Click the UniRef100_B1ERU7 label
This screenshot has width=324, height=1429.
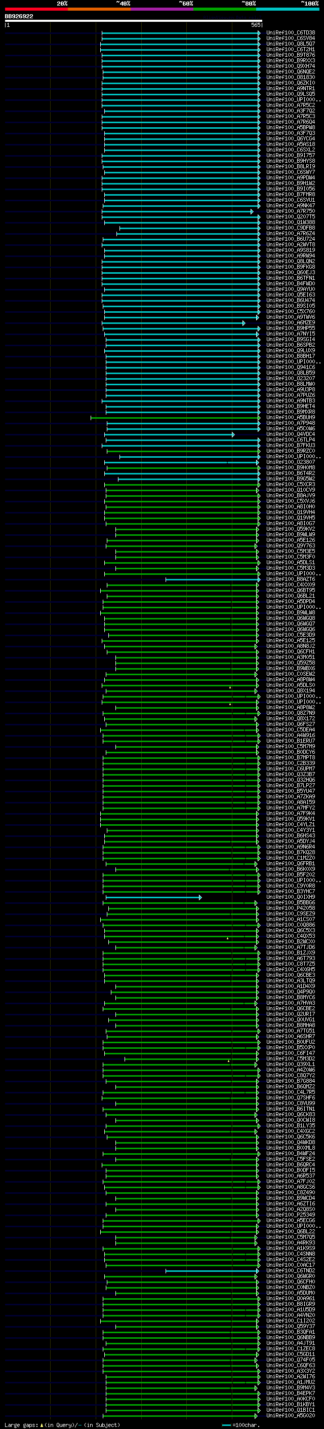(291, 741)
